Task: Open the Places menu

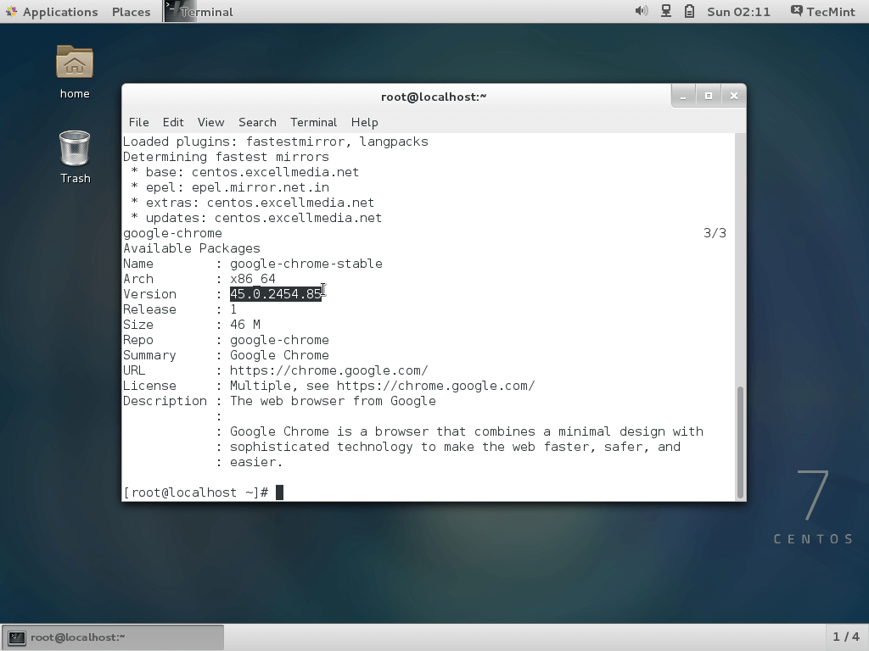Action: [131, 12]
